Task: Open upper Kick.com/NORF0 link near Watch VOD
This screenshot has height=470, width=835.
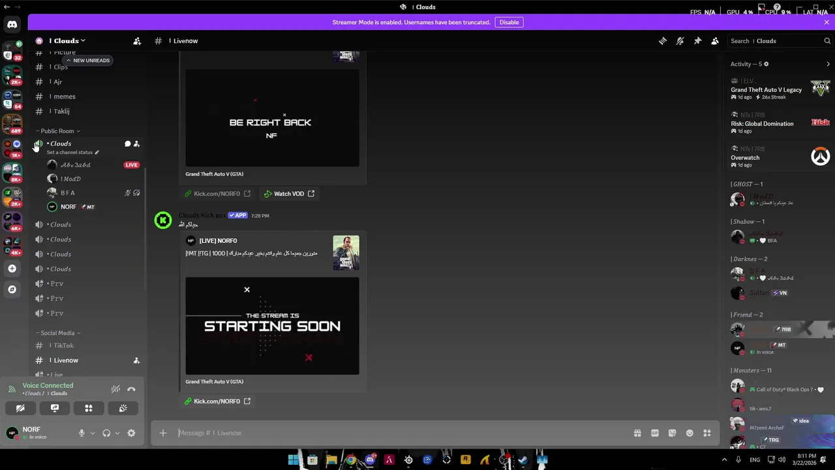Action: [x=217, y=194]
